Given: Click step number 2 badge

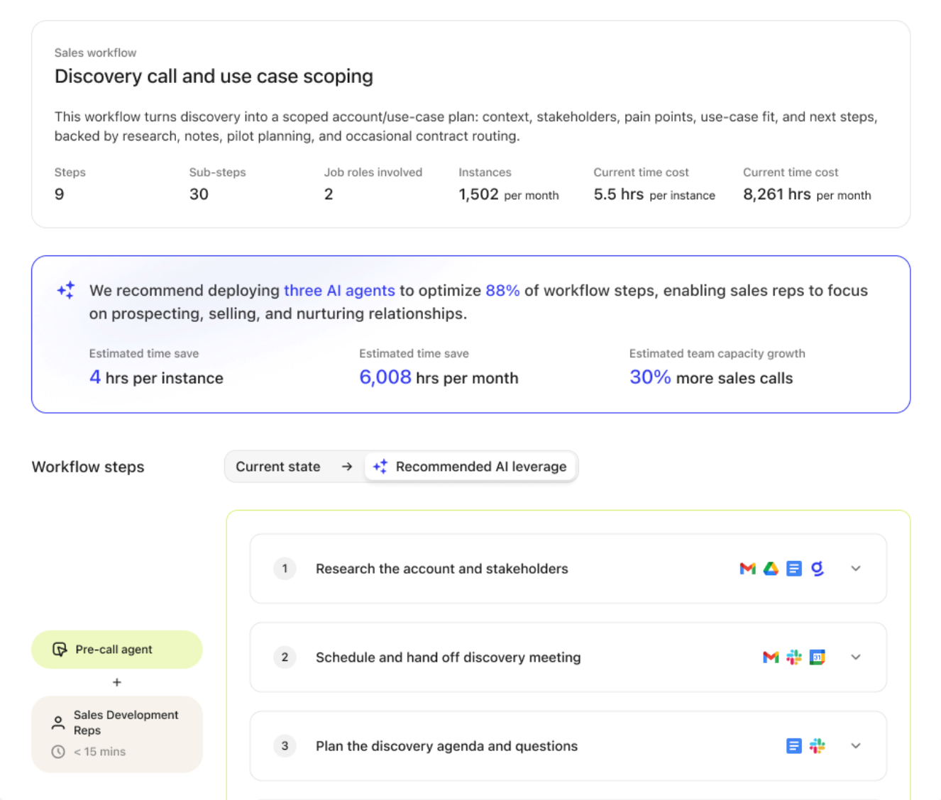Looking at the screenshot, I should (285, 657).
